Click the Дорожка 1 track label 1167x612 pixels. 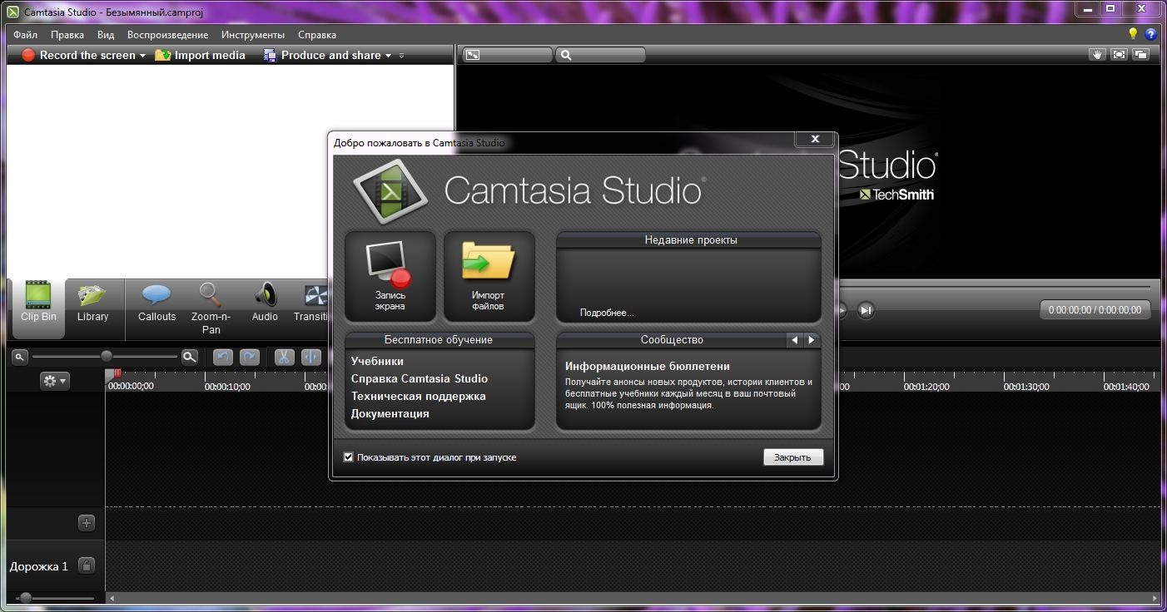[x=39, y=566]
